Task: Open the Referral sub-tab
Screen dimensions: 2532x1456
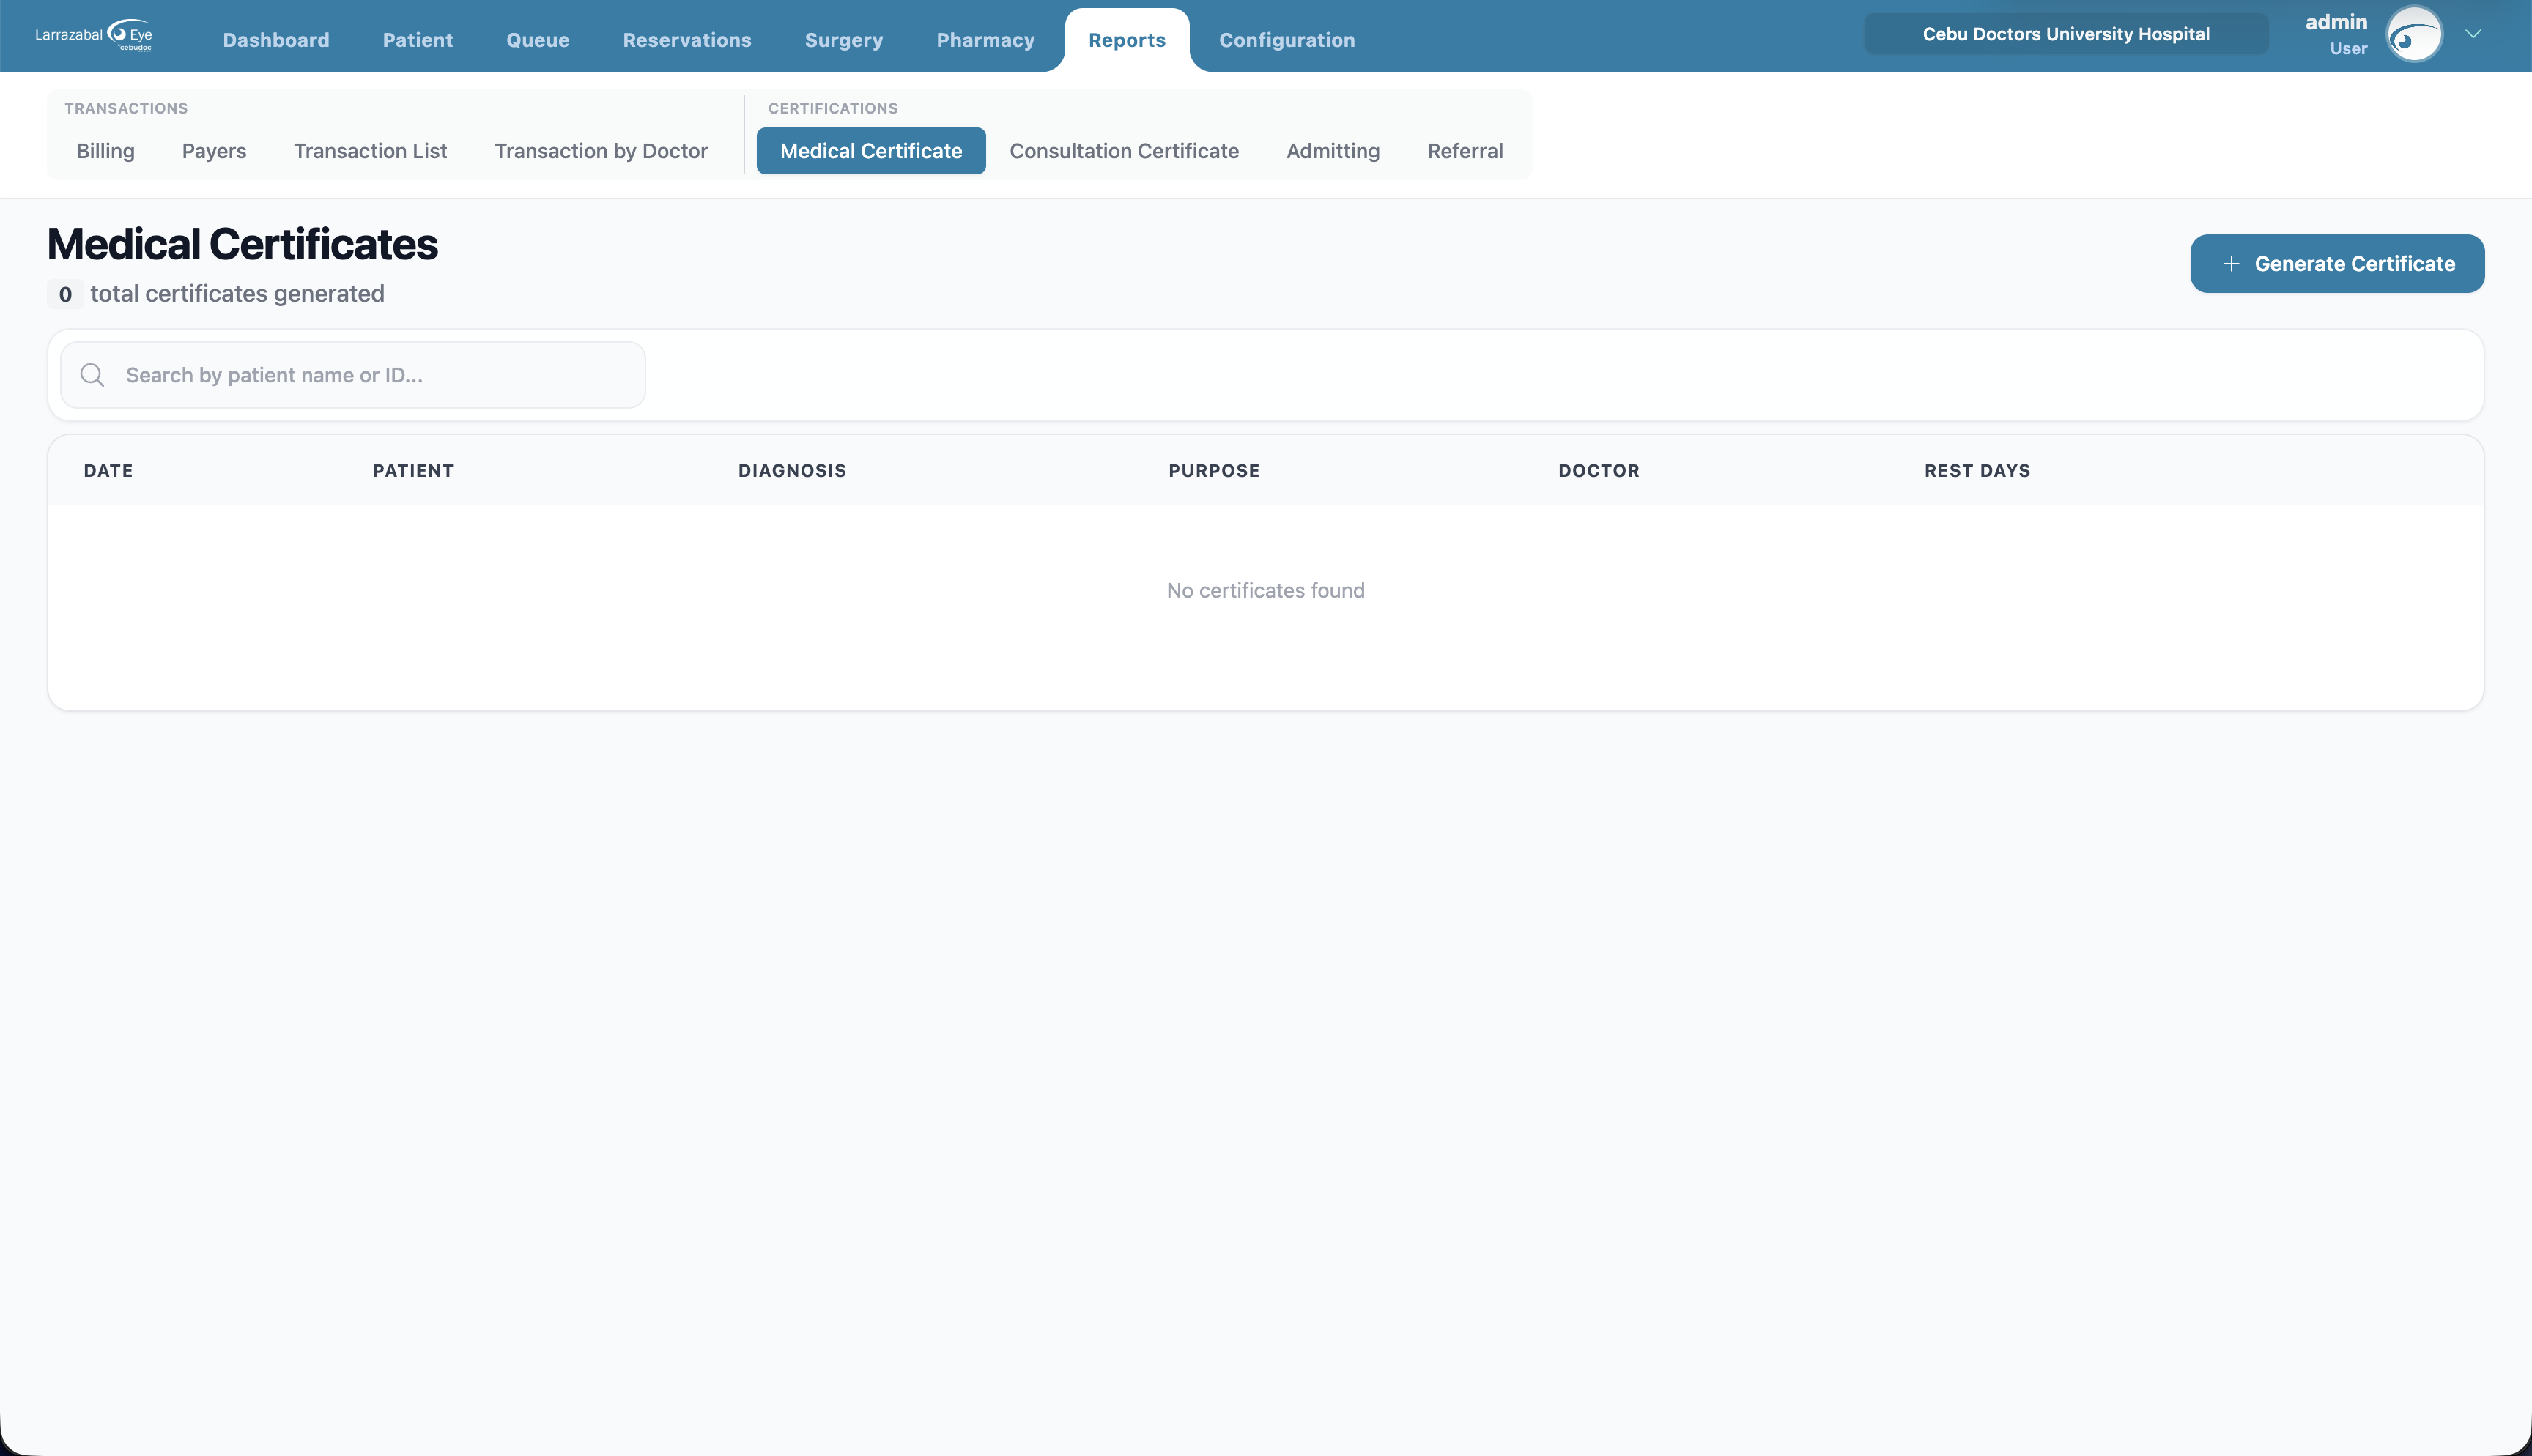Action: 1465,151
